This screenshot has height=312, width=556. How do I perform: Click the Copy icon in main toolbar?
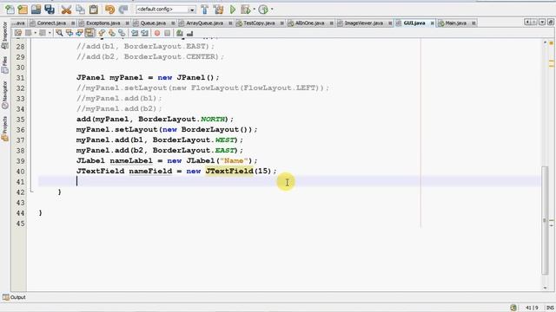point(80,10)
